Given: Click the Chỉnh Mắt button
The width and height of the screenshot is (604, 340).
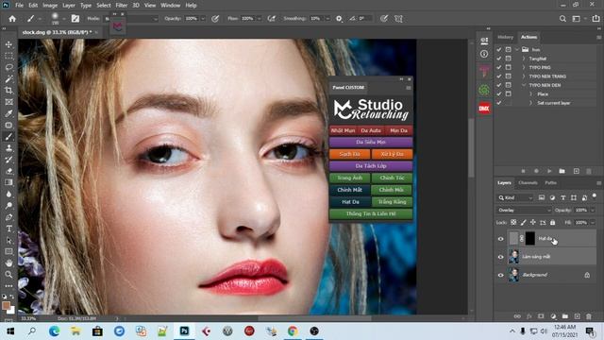Looking at the screenshot, I should point(350,190).
